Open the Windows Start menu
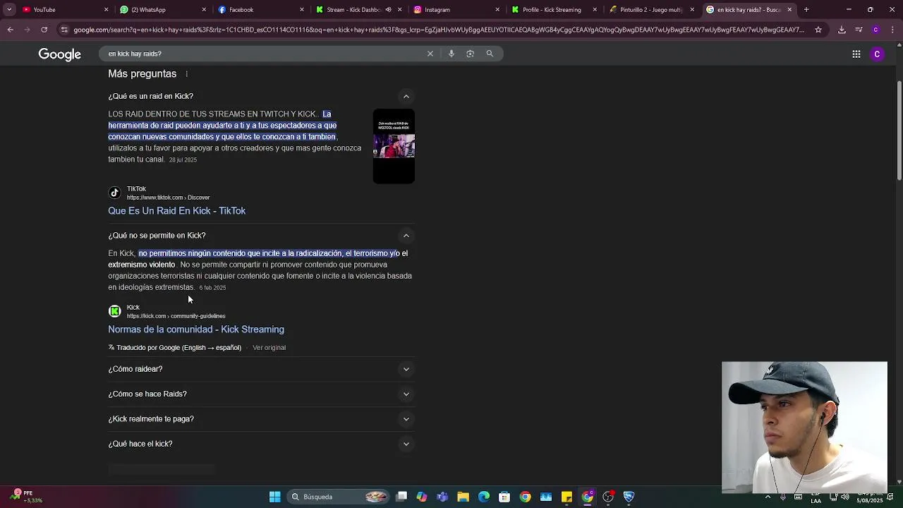The height and width of the screenshot is (508, 903). (274, 497)
